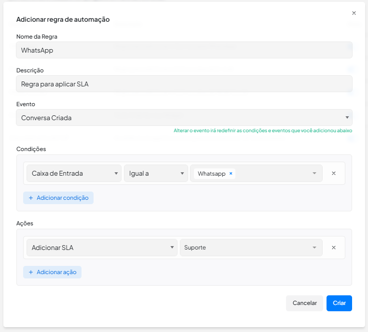The height and width of the screenshot is (332, 368).
Task: Expand the inbox values dropdown arrow
Action: click(x=314, y=174)
